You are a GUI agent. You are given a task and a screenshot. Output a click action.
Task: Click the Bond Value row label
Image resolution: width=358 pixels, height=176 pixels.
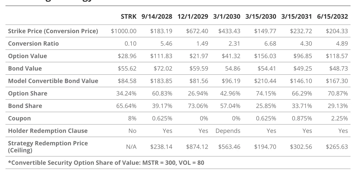pyautogui.click(x=25, y=69)
